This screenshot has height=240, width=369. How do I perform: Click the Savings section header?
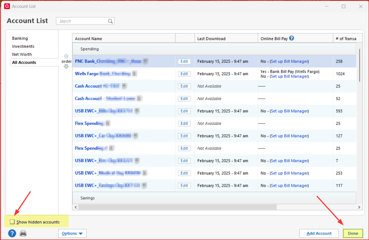pyautogui.click(x=214, y=198)
